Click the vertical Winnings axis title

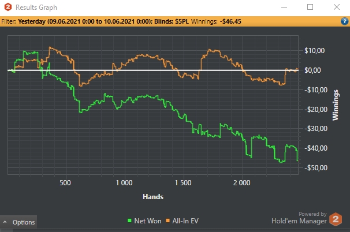point(335,105)
